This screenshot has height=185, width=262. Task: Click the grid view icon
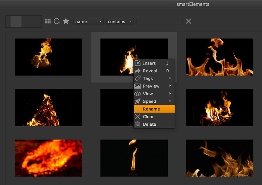[x=48, y=21]
